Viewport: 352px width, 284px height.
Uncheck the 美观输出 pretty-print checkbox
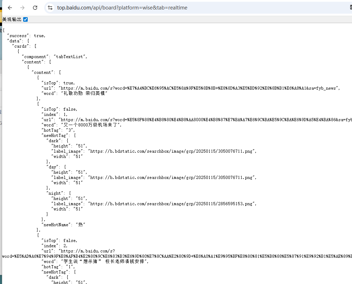tap(25, 20)
